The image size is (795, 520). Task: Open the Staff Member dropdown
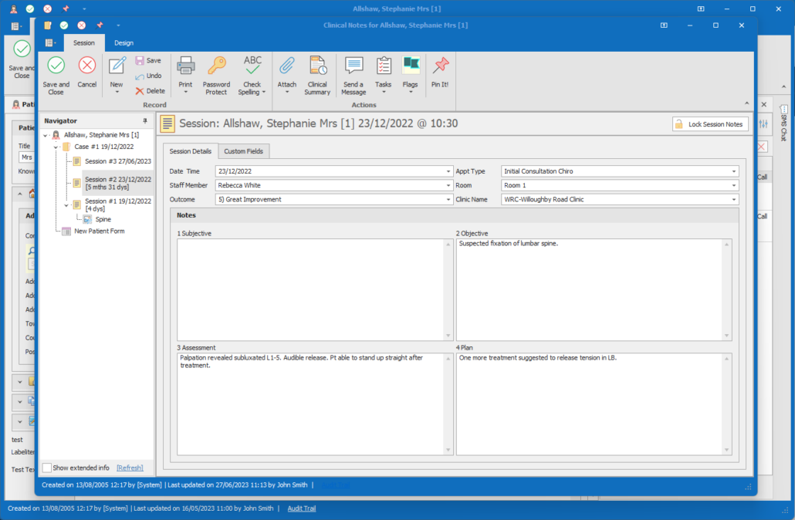448,186
